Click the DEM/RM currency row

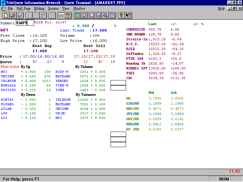(x=155, y=124)
